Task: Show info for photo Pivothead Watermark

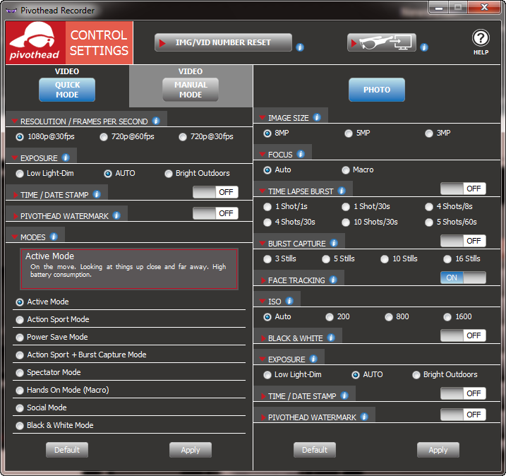Action: point(364,417)
